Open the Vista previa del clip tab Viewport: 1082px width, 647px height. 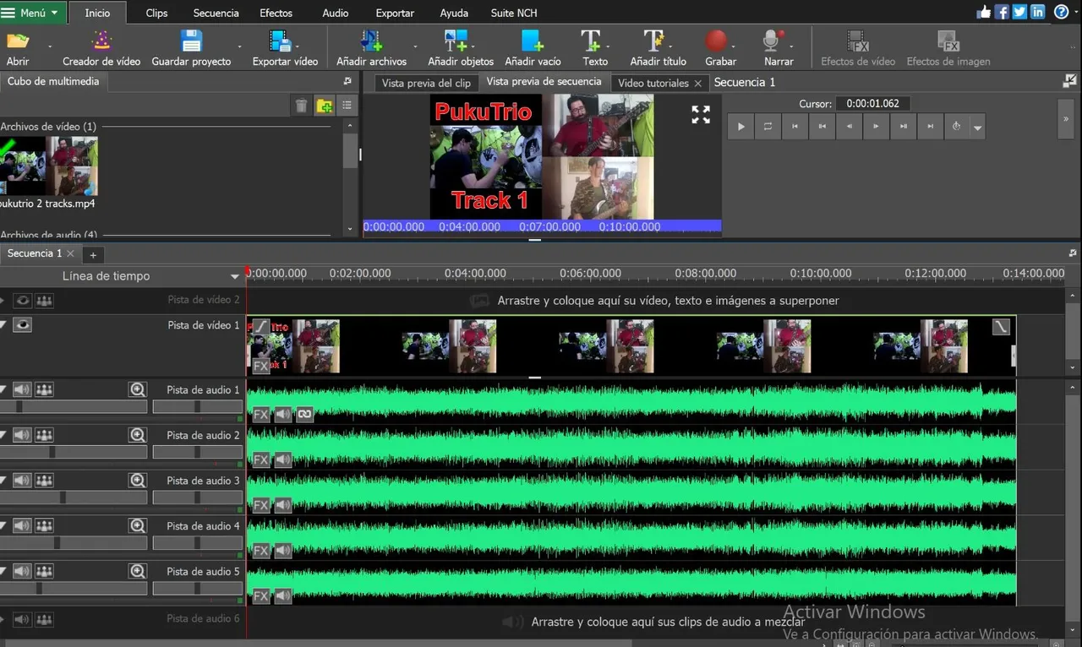point(426,83)
